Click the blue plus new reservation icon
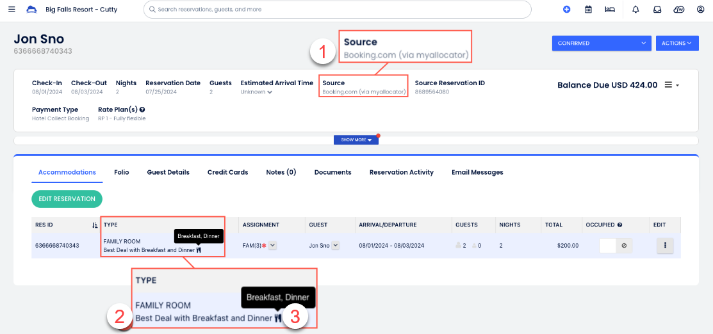 (566, 10)
